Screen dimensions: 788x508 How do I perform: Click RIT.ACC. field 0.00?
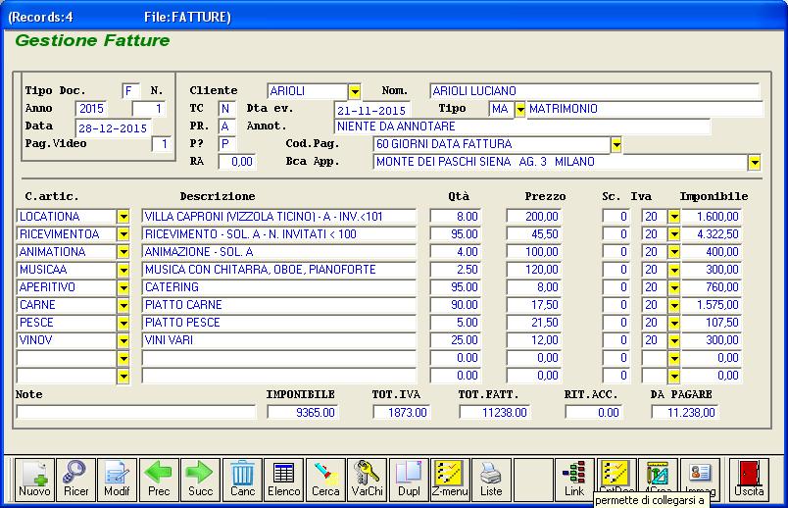click(x=594, y=413)
